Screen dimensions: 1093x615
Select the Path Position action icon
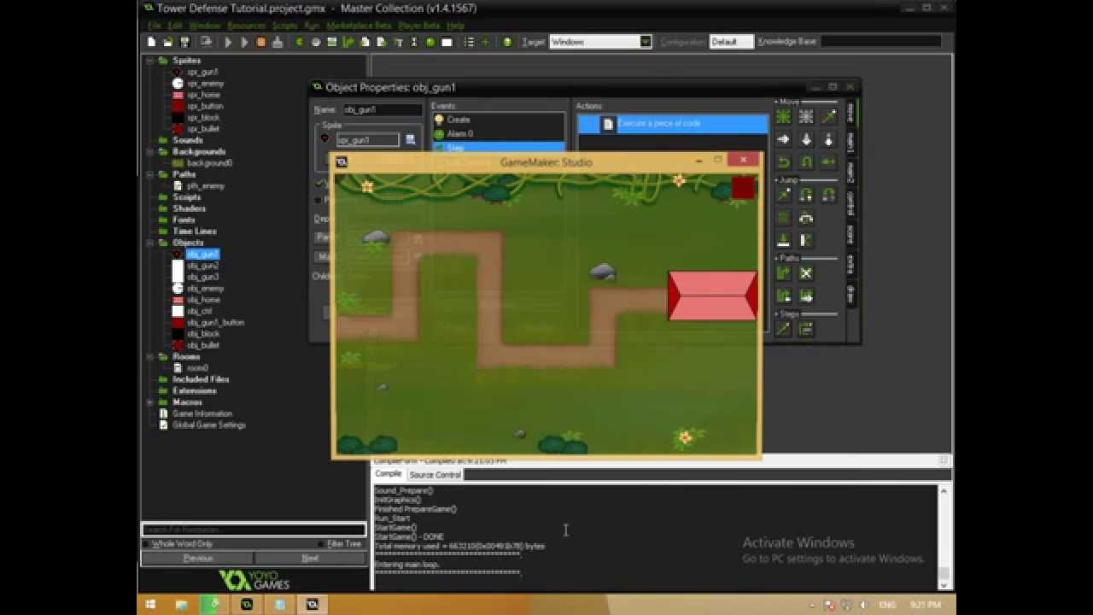coord(783,296)
